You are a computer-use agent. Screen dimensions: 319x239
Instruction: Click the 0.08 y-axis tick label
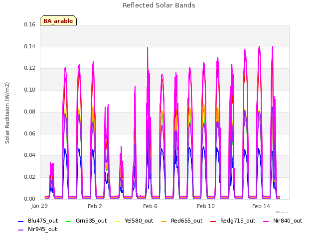tap(29, 112)
